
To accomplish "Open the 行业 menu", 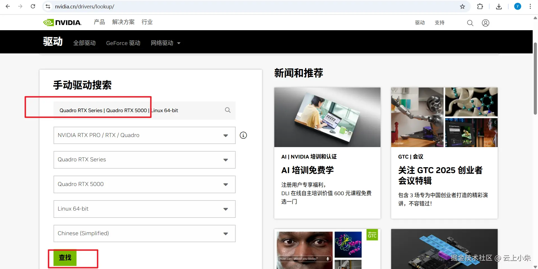I will pyautogui.click(x=147, y=22).
